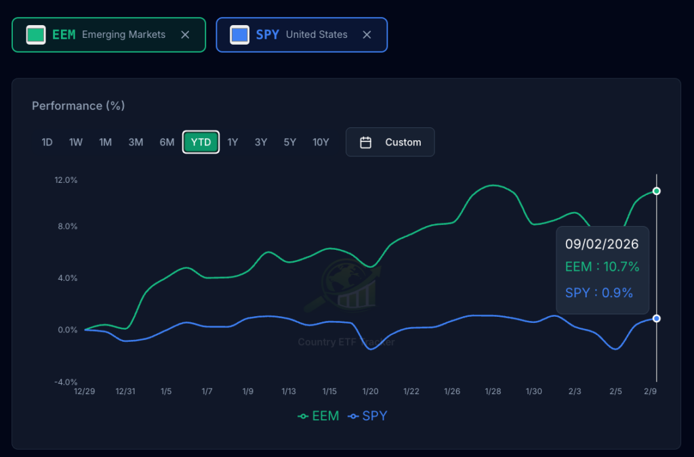This screenshot has width=694, height=457.
Task: Choose the 6M performance period
Action: [167, 142]
